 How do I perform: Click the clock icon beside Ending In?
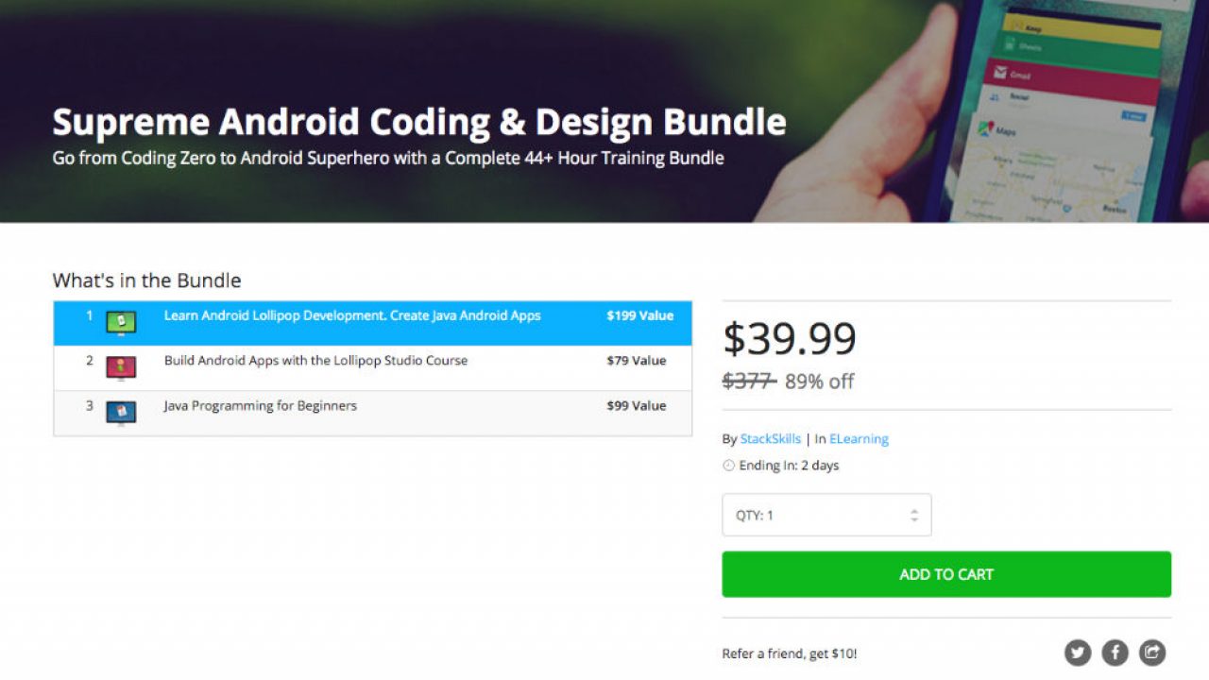pyautogui.click(x=728, y=466)
